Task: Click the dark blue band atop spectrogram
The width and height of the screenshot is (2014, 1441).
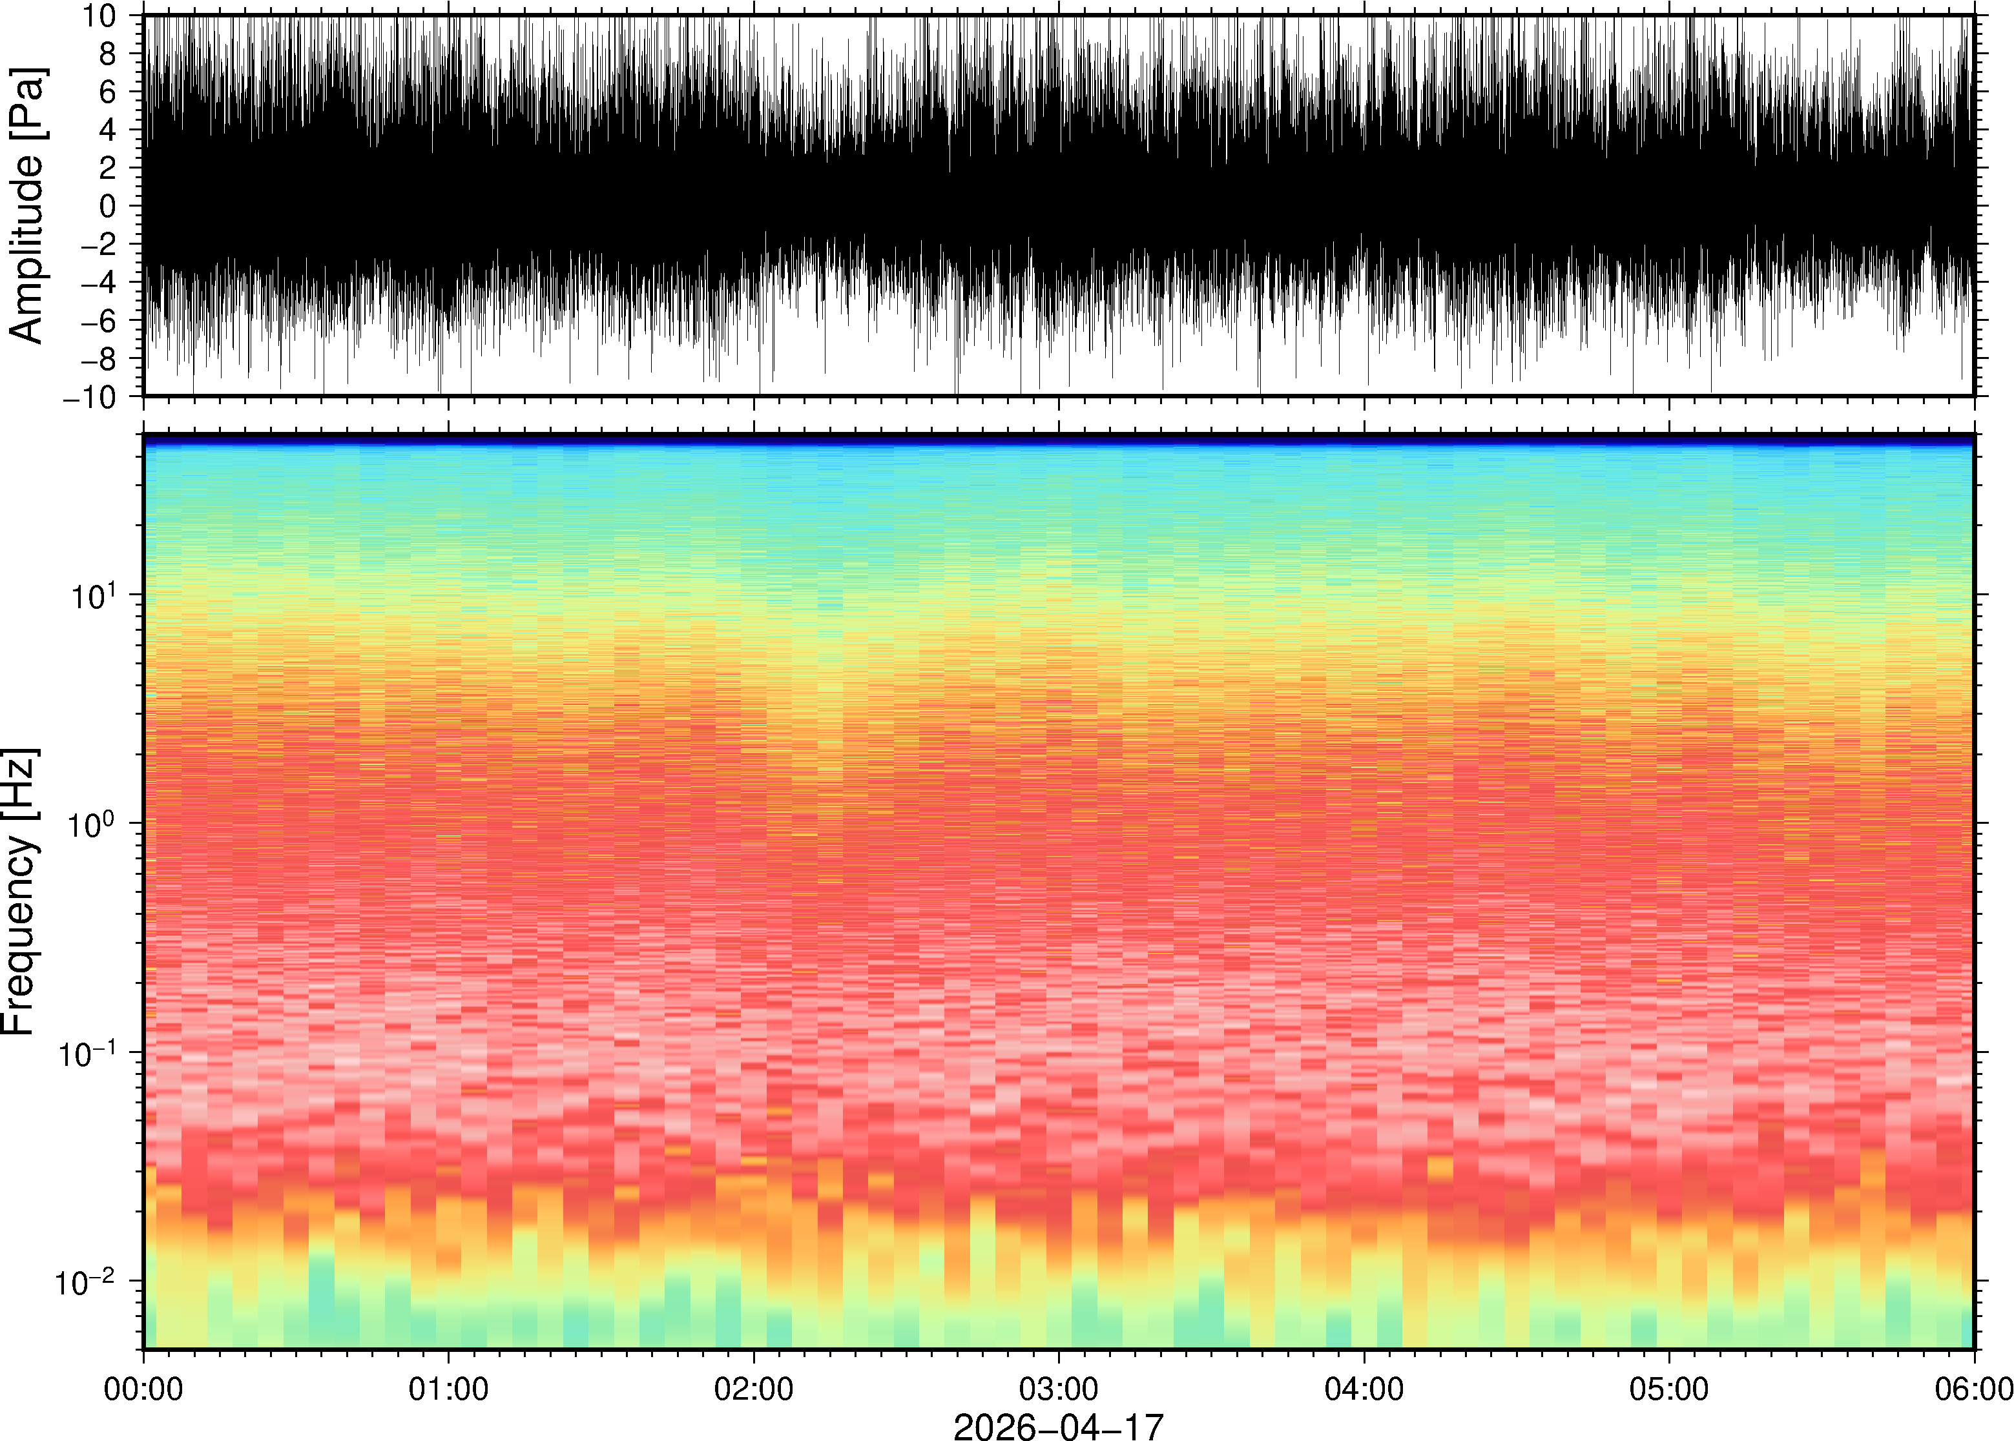Action: [1058, 439]
